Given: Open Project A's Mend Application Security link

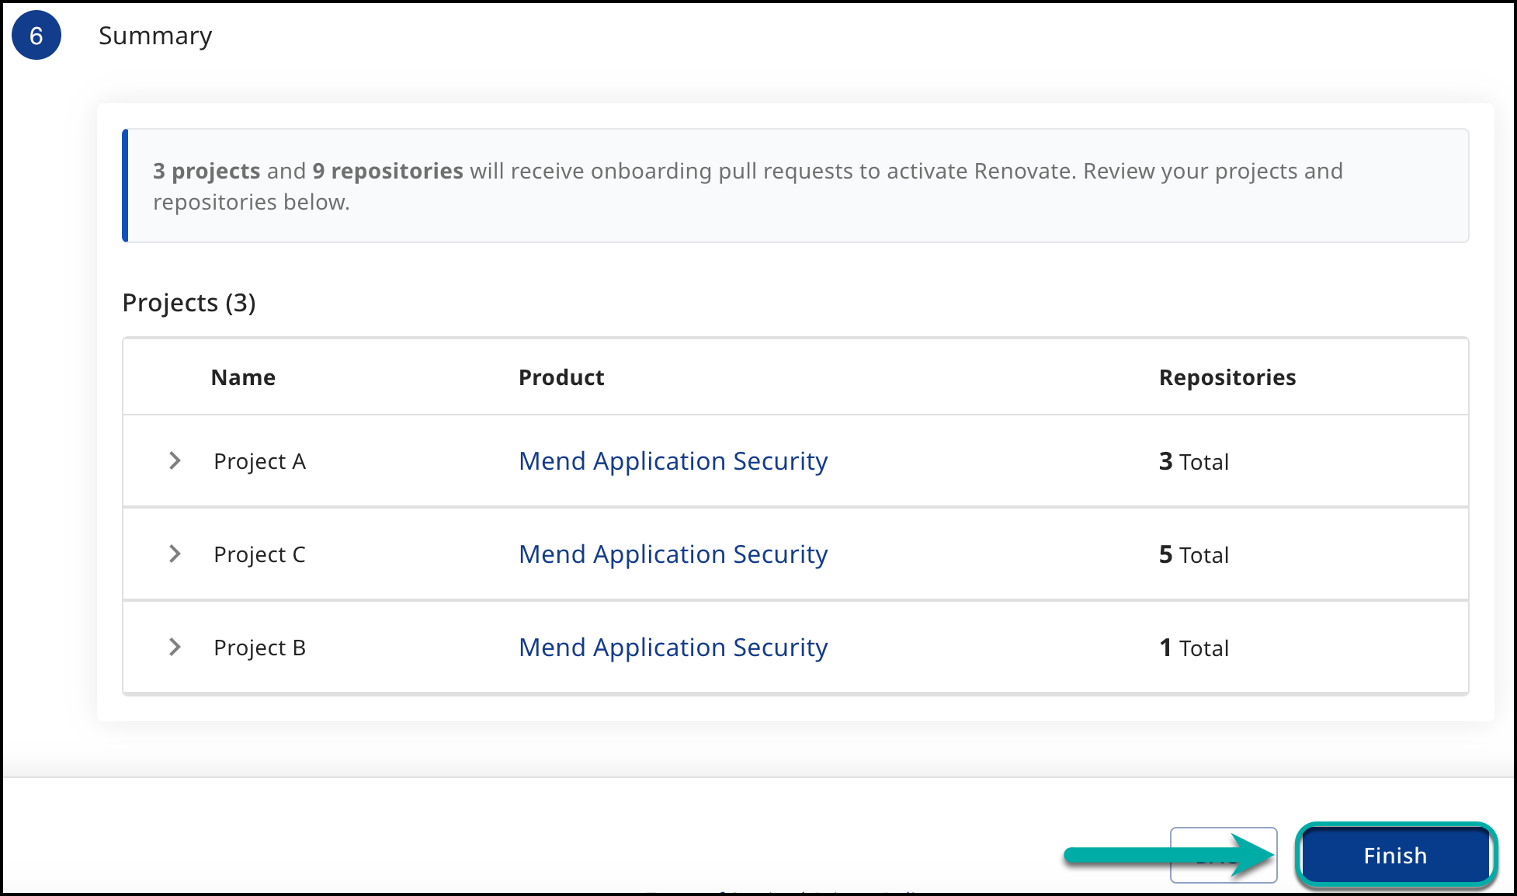Looking at the screenshot, I should tap(672, 461).
